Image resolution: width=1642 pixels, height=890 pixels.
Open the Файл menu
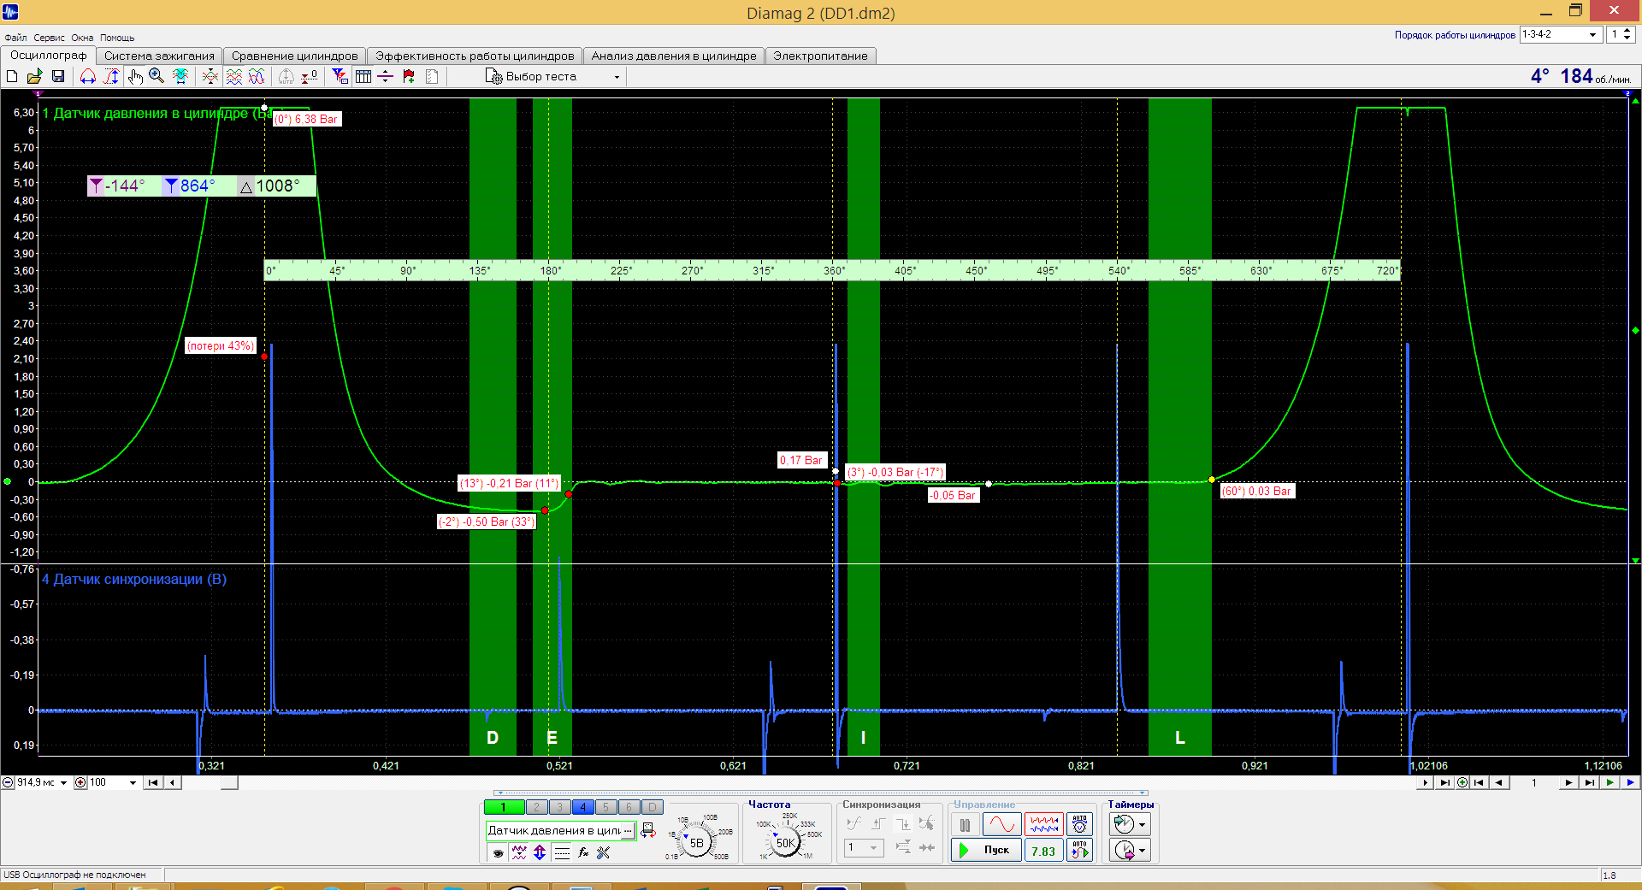(x=15, y=38)
